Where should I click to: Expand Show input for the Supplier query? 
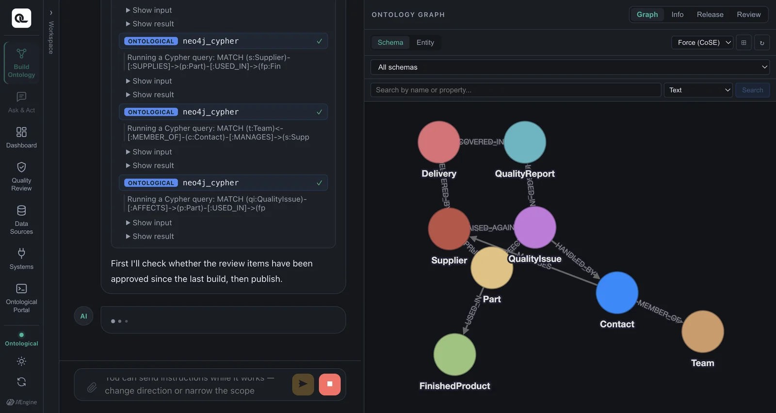click(149, 81)
